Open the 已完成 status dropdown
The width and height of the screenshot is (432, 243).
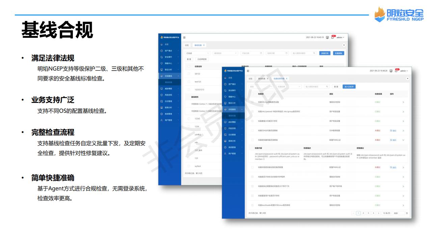click(x=197, y=53)
